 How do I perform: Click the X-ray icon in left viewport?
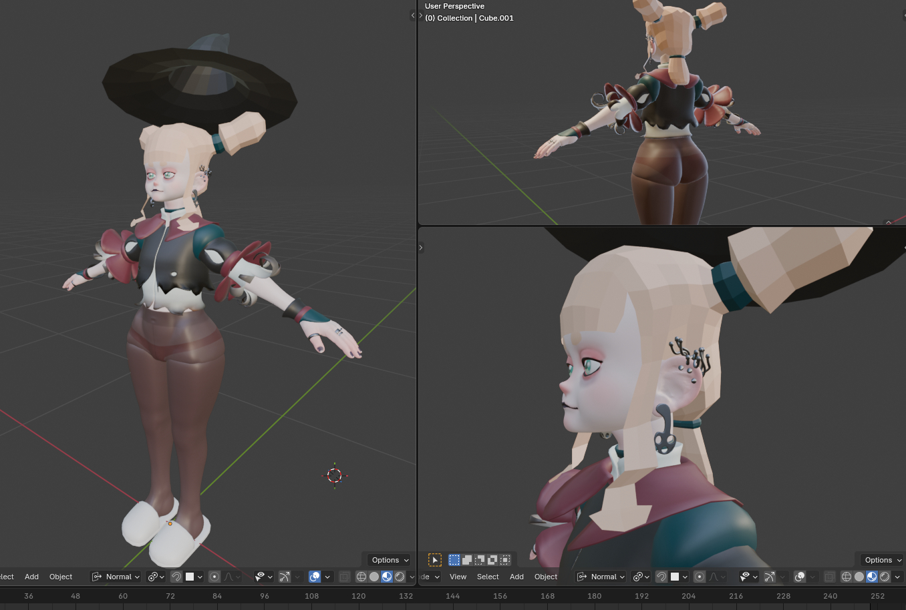coord(345,577)
